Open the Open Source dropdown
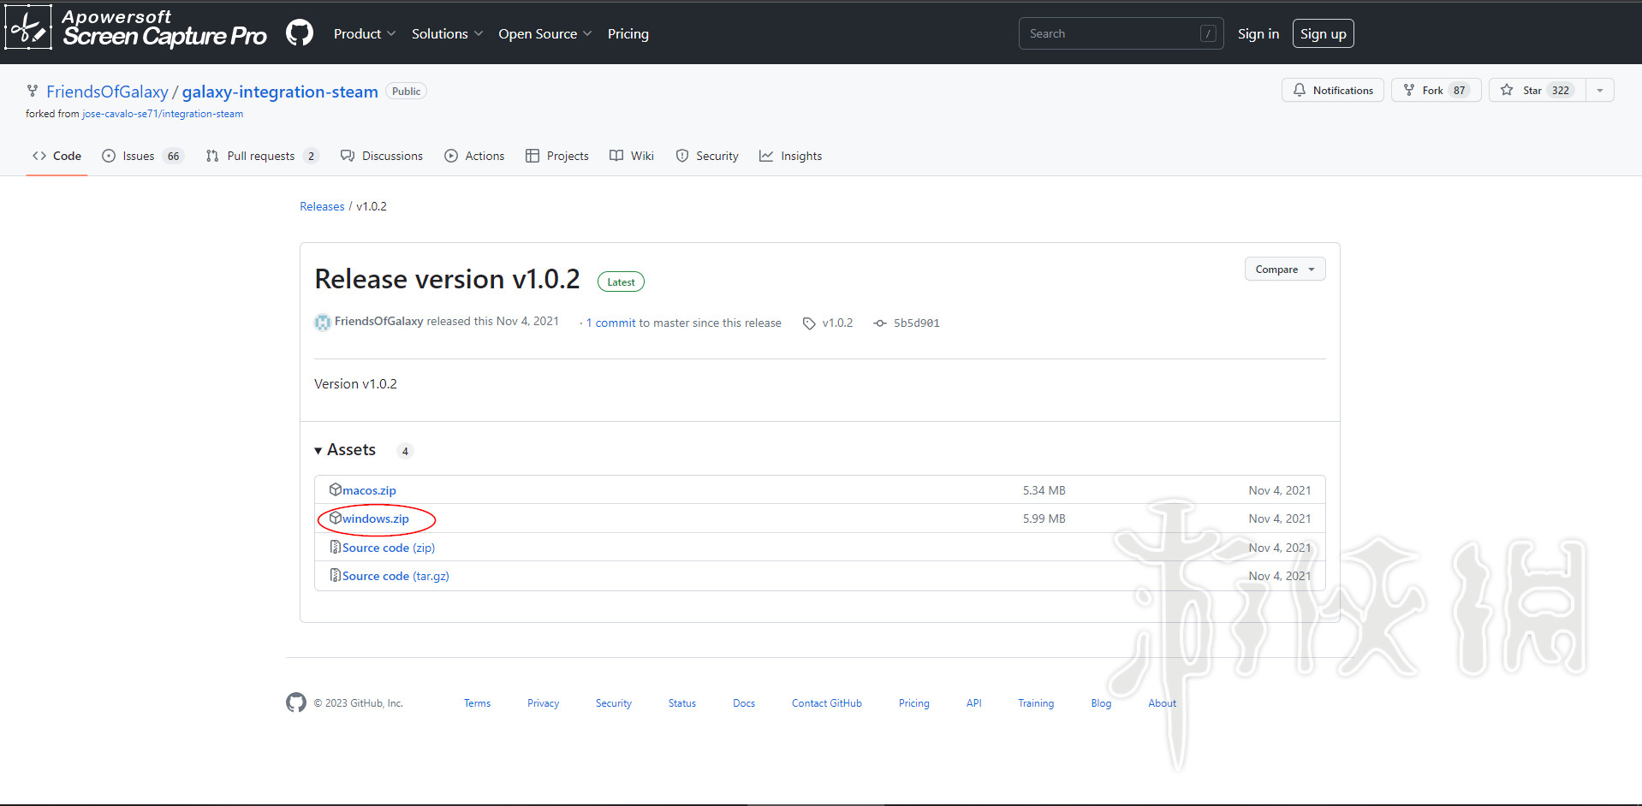The width and height of the screenshot is (1642, 806). point(544,33)
